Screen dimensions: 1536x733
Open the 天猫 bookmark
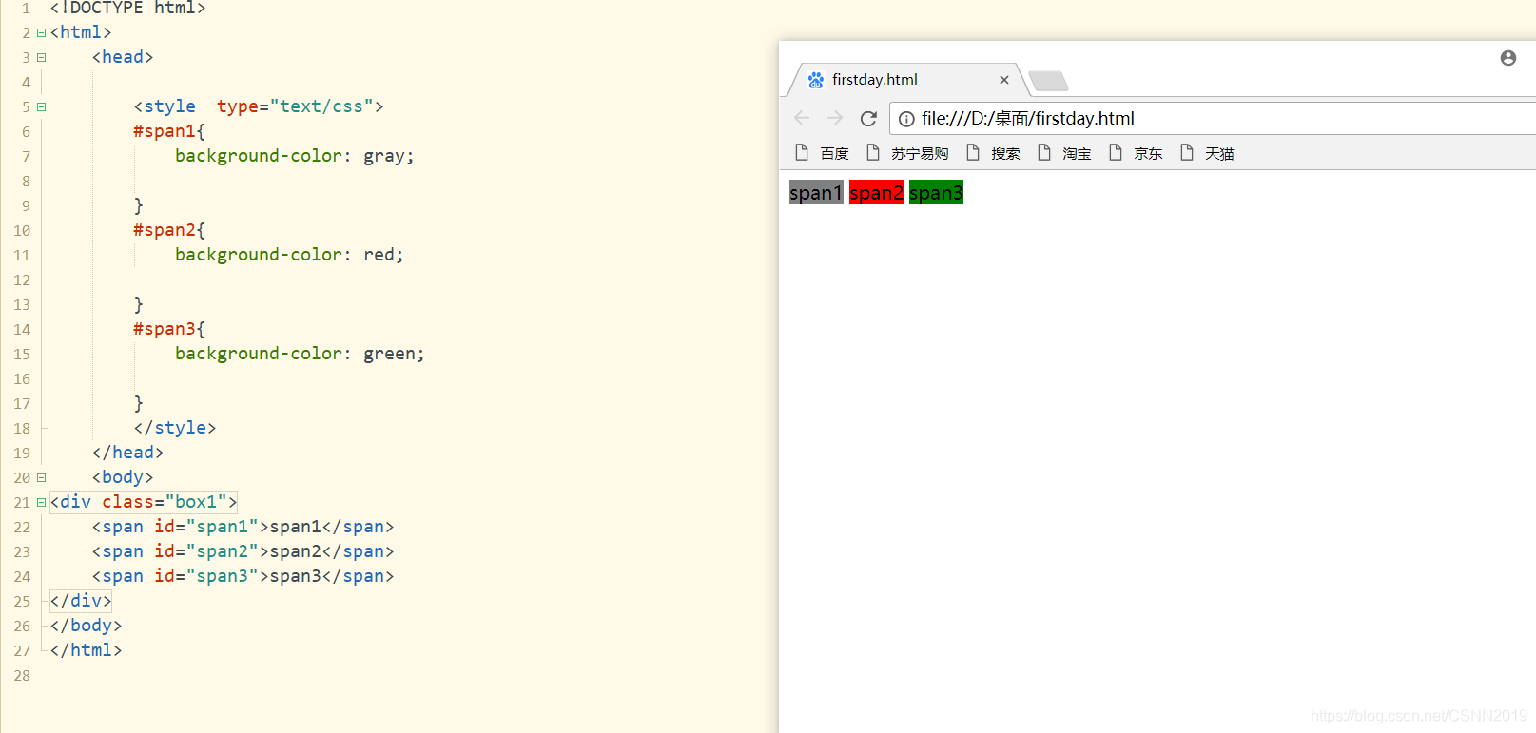click(x=1207, y=153)
